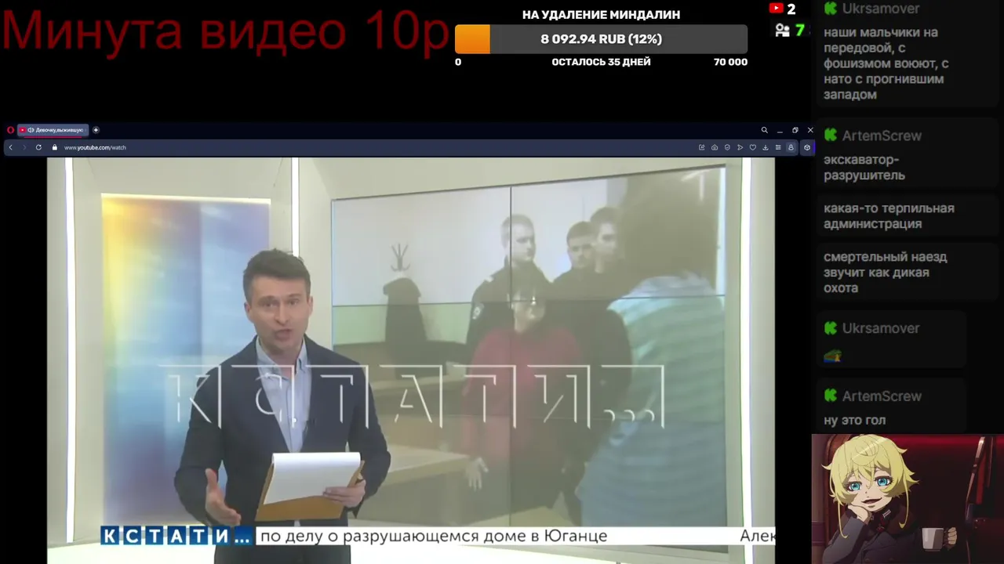Select the YouTube tab "Девочку, выжившую"
The height and width of the screenshot is (564, 1004).
[x=53, y=130]
